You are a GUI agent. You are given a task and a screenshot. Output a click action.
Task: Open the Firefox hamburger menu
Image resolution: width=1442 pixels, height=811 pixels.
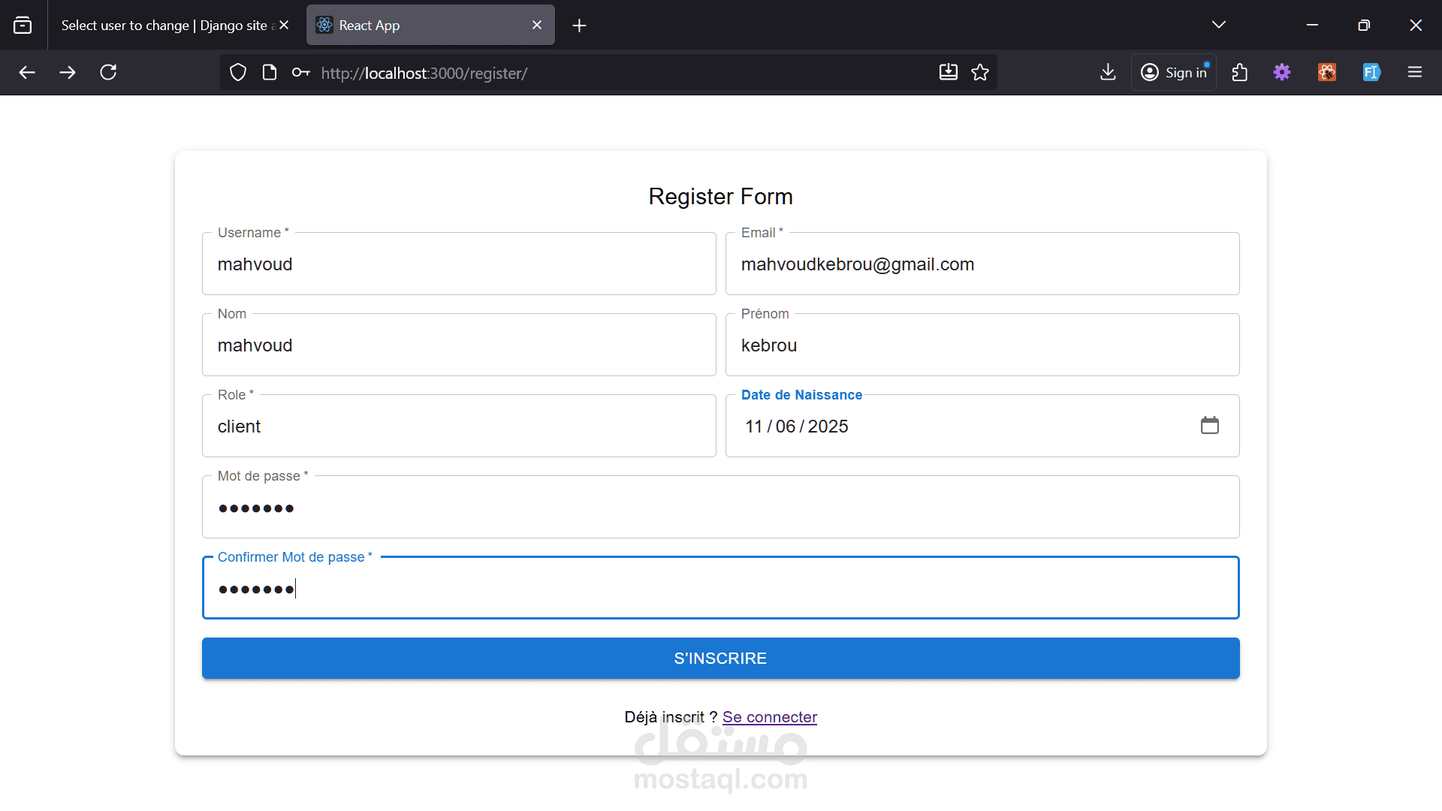click(1415, 73)
